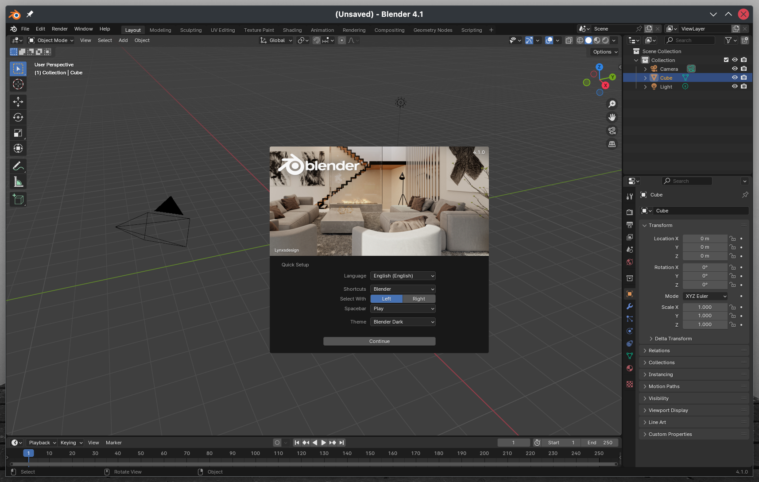
Task: Select the Scale tool
Action: point(18,133)
